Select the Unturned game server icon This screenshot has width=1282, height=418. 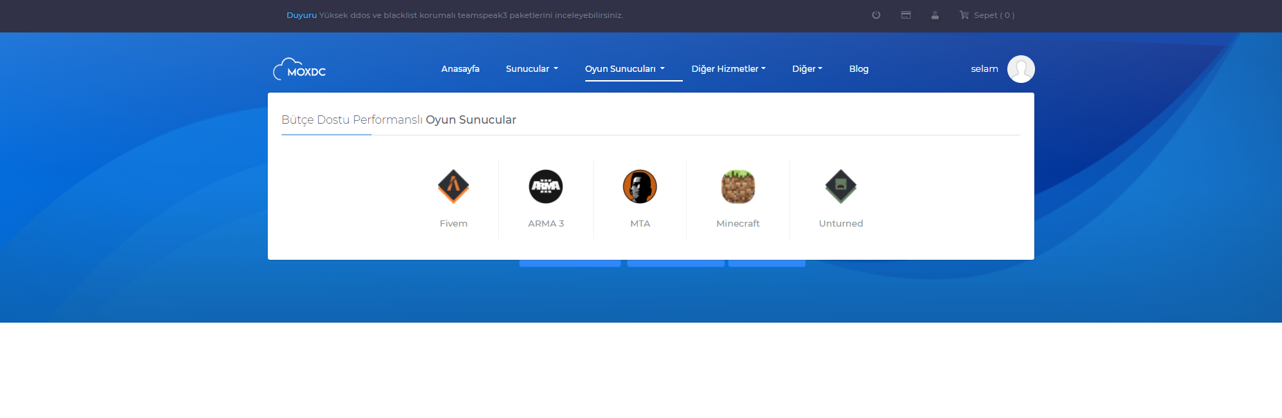point(841,187)
